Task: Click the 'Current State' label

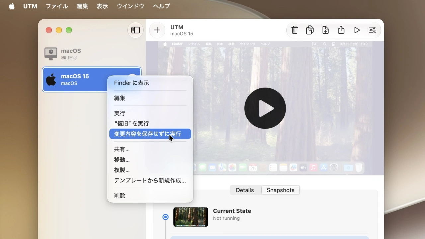Action: [232, 211]
